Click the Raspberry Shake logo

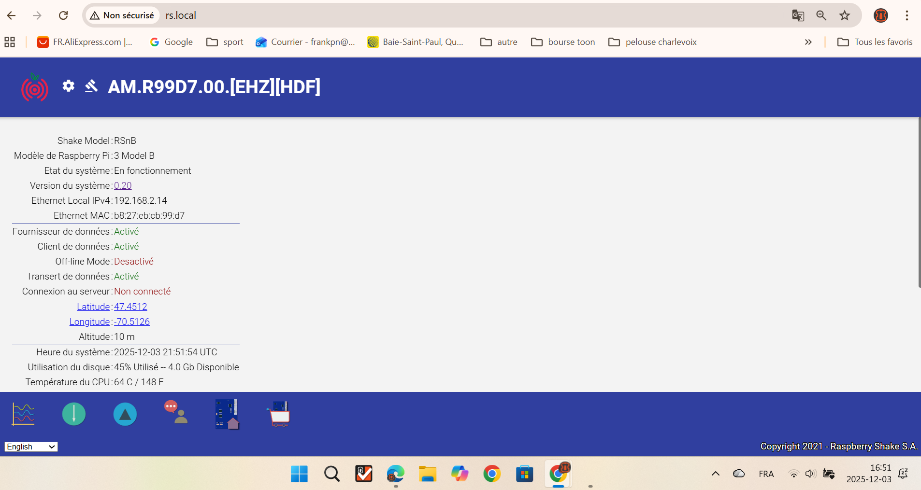34,87
